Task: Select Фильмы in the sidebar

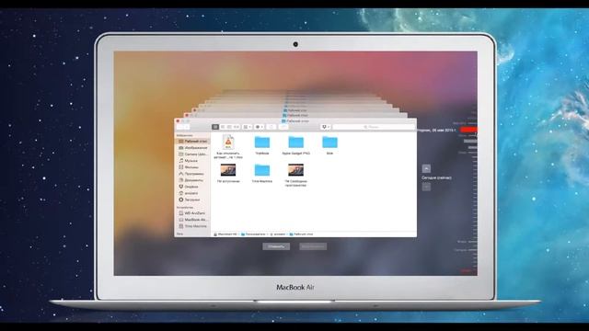Action: (x=192, y=167)
